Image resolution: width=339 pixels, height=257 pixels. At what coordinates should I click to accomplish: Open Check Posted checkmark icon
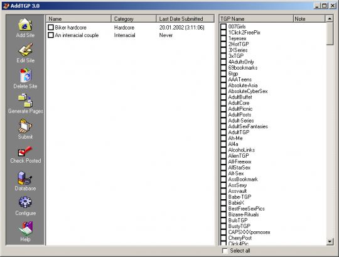(x=25, y=151)
